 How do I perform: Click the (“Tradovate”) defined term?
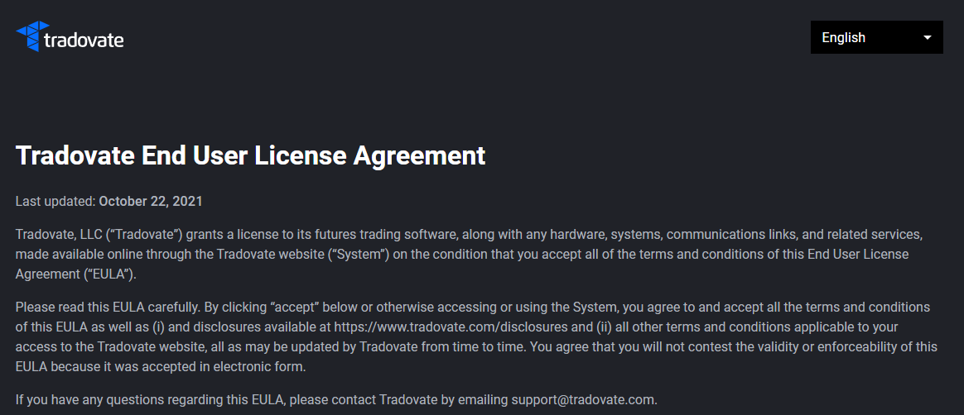click(139, 234)
